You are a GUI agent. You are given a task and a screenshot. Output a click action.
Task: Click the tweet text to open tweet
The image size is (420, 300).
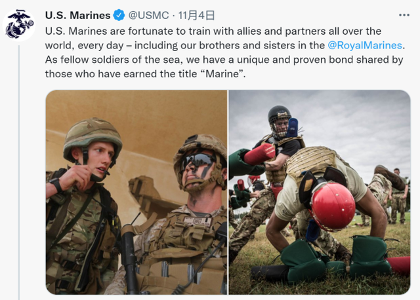tap(225, 52)
